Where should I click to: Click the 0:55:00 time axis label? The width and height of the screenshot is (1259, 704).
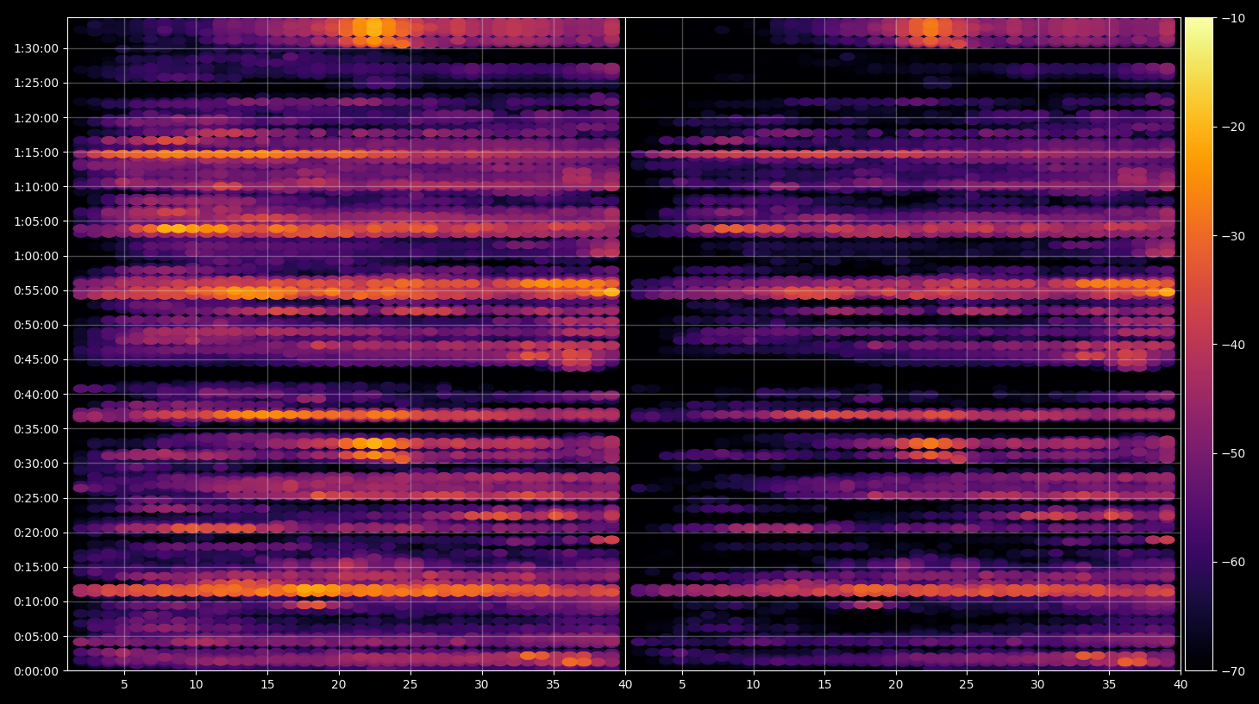[36, 290]
